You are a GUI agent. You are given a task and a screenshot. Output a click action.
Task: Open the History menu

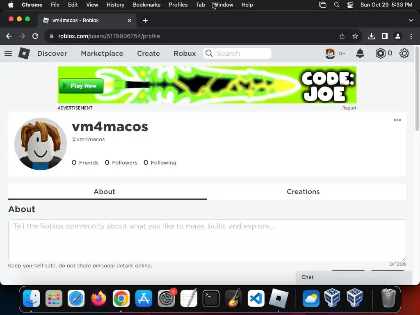(115, 5)
